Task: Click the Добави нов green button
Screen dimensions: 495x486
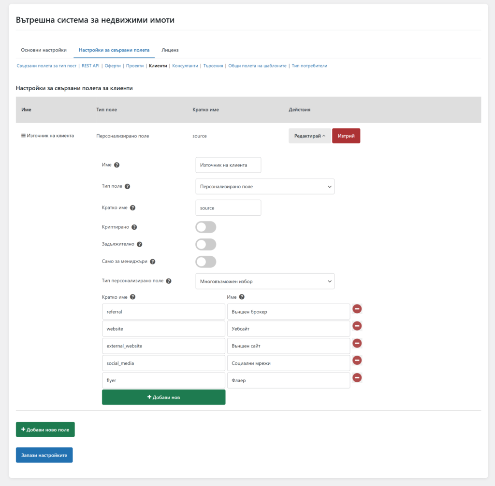Action: tap(163, 397)
